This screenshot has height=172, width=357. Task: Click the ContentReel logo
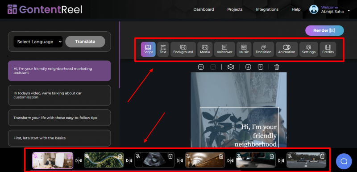45,9
